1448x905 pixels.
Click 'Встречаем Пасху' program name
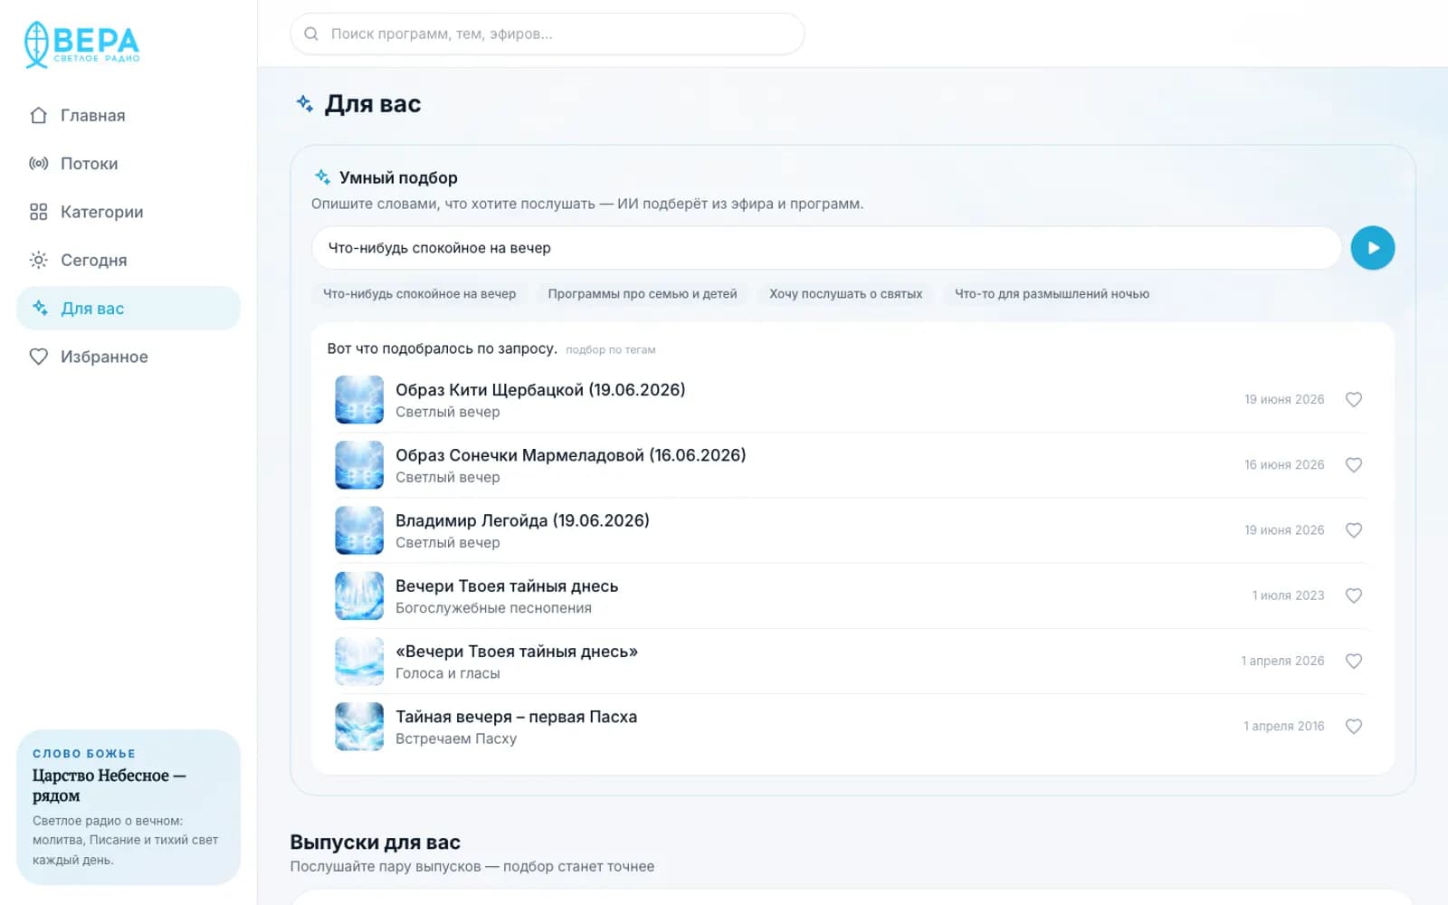(x=456, y=738)
